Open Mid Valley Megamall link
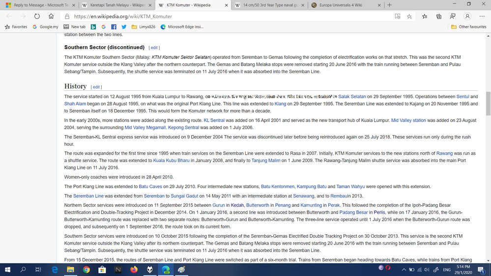The image size is (491, 276). click(145, 128)
